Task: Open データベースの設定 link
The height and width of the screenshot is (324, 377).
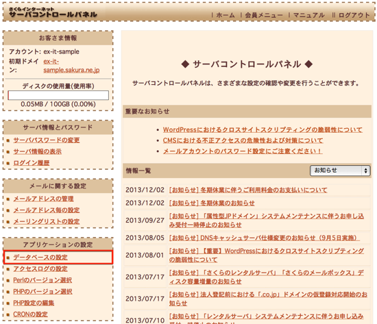Action: (x=40, y=258)
